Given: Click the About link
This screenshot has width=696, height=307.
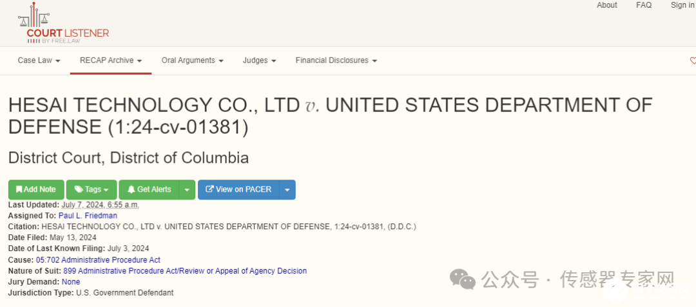Looking at the screenshot, I should (x=607, y=5).
